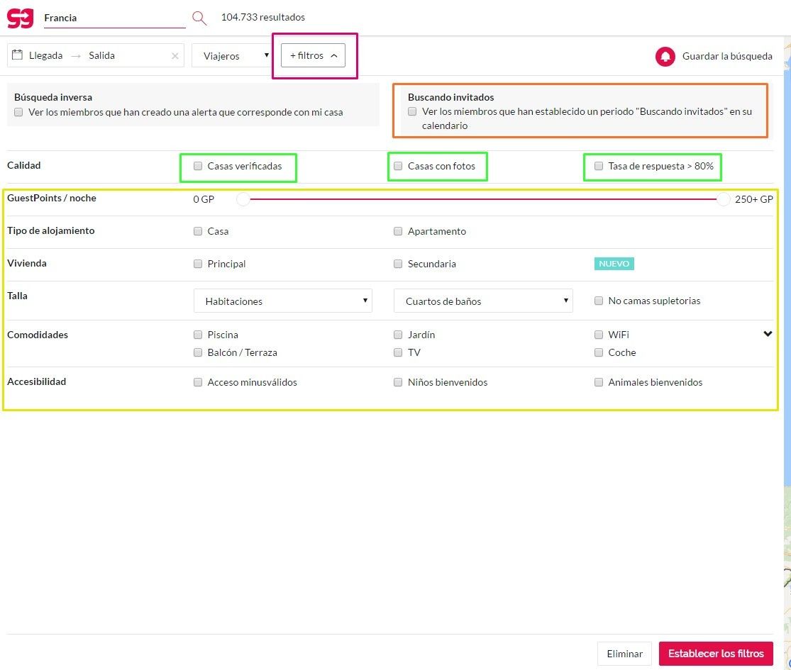
Task: Check the TV amenity
Action: (x=398, y=352)
